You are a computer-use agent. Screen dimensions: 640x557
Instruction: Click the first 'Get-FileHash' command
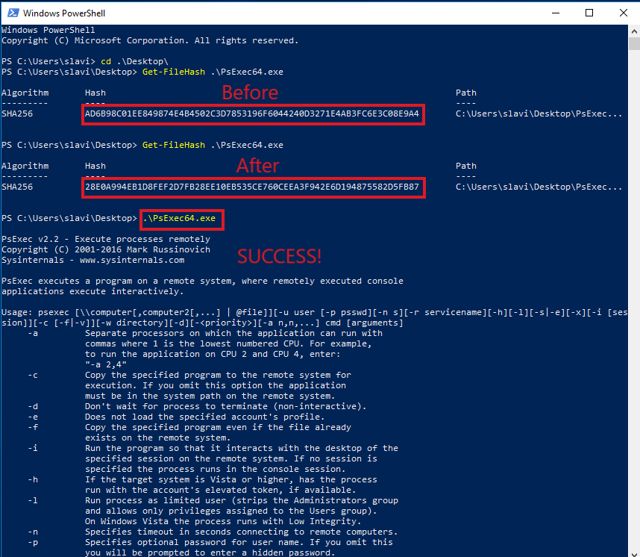[x=174, y=72]
